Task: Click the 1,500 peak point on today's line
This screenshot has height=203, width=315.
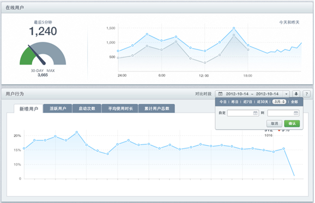Action: 234,28
